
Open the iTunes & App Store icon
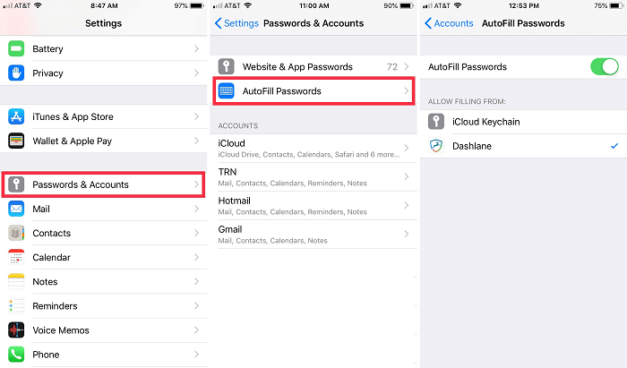(17, 116)
